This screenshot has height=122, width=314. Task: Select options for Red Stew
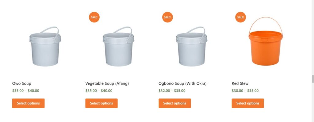[248, 103]
